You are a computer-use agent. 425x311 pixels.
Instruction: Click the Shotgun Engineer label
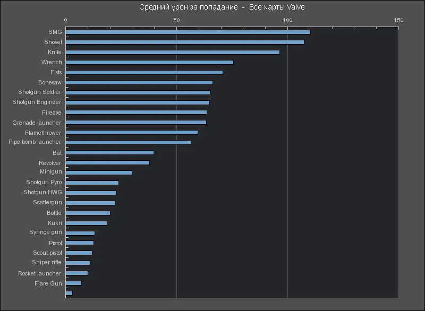[37, 102]
